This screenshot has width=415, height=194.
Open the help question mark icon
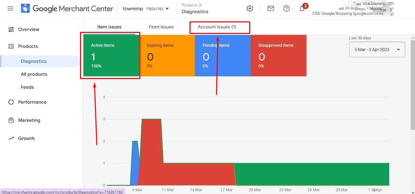pos(286,8)
